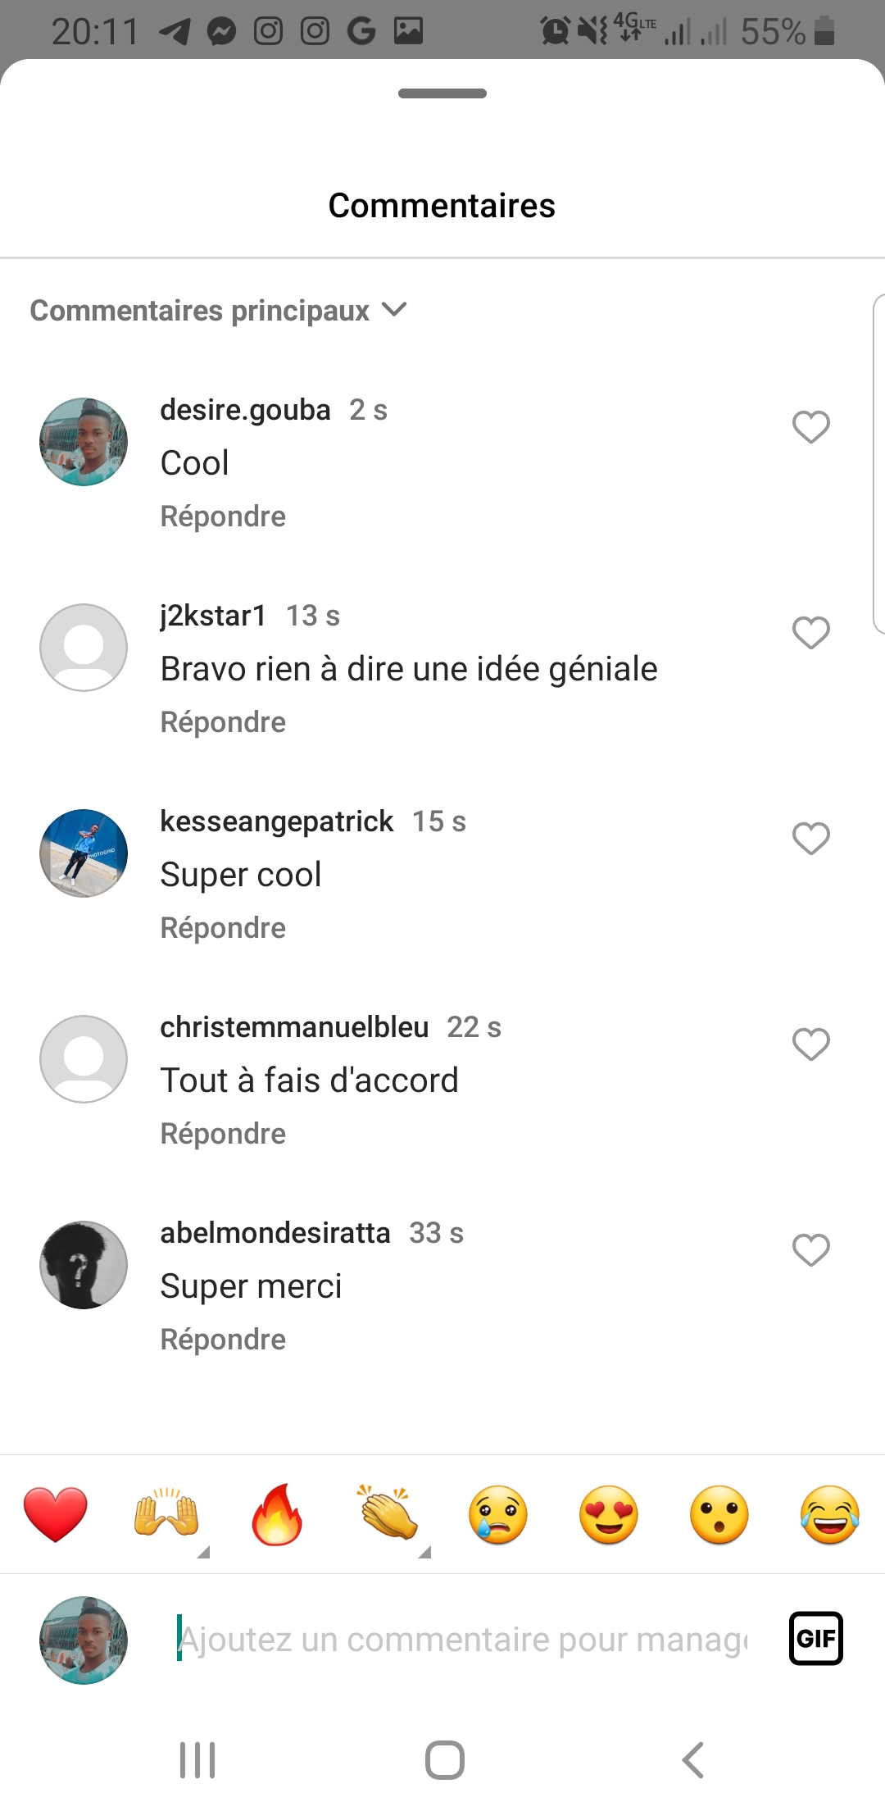The height and width of the screenshot is (1820, 885).
Task: Like desire.gouba's comment
Action: coord(811,427)
